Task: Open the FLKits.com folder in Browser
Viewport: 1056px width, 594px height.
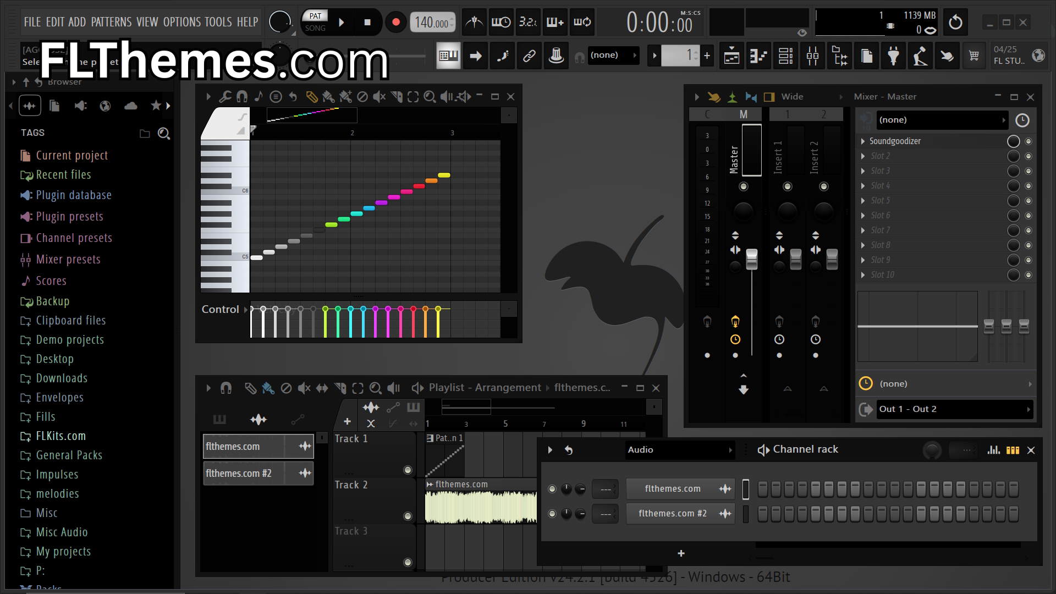Action: click(61, 436)
